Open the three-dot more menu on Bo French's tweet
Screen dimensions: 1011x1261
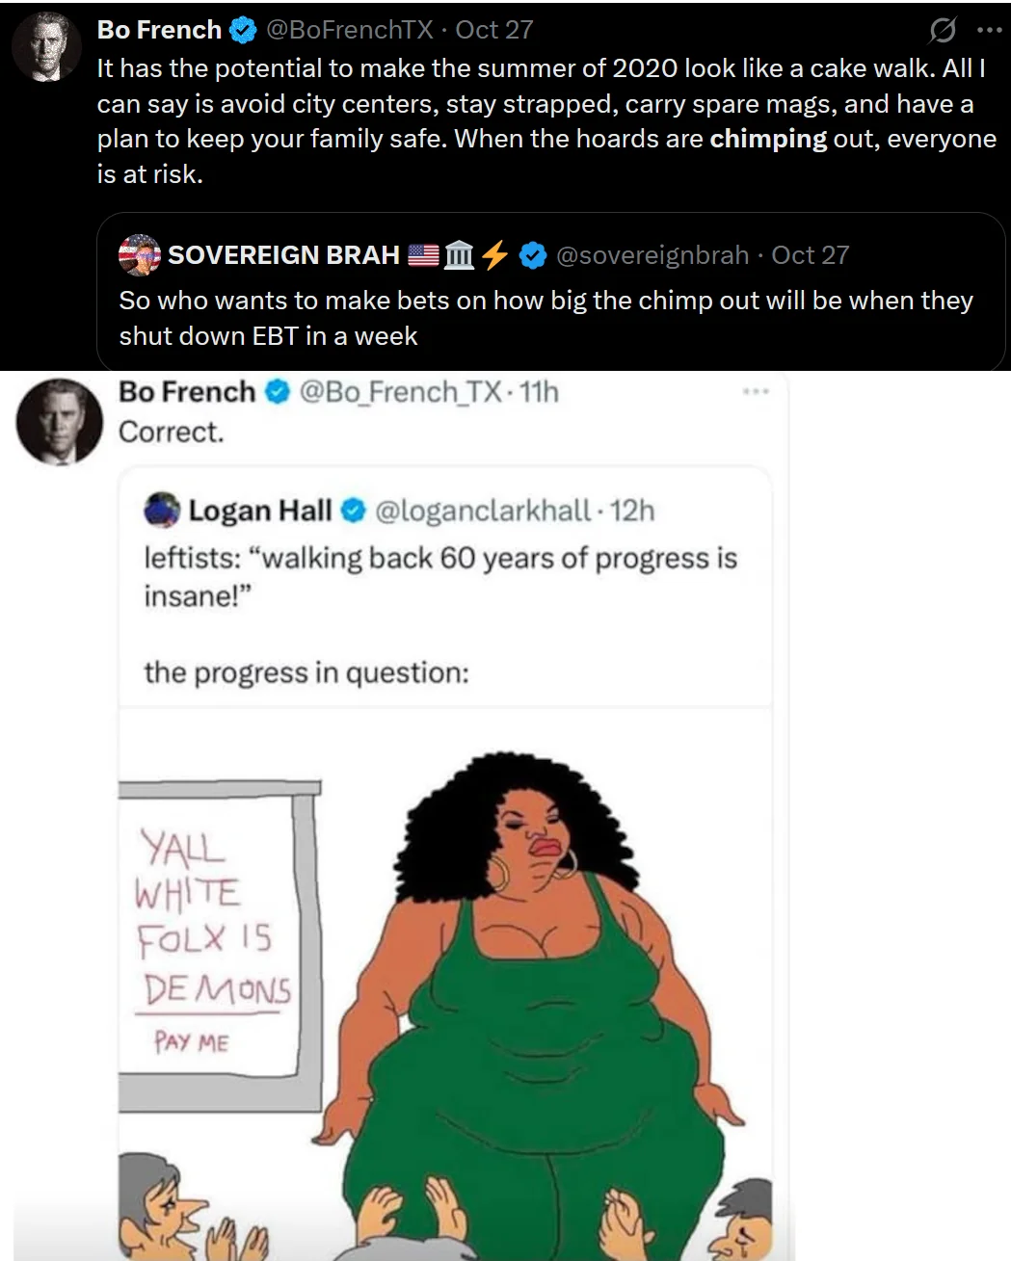(989, 28)
